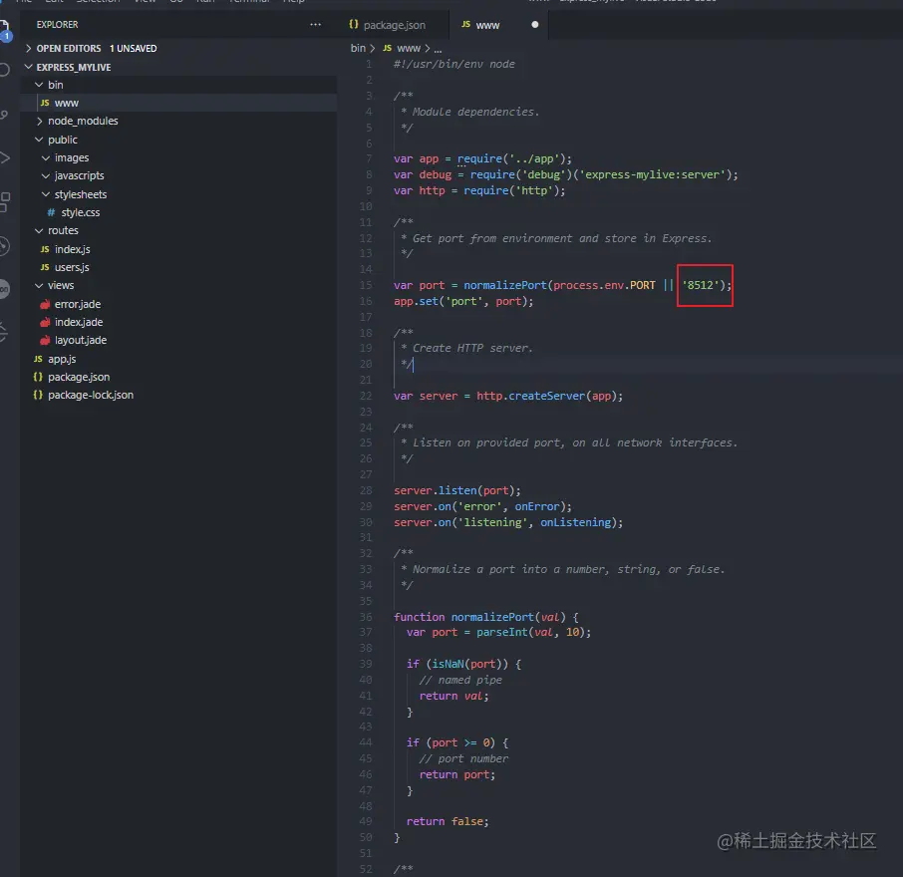Click onError on line 29

(x=537, y=506)
